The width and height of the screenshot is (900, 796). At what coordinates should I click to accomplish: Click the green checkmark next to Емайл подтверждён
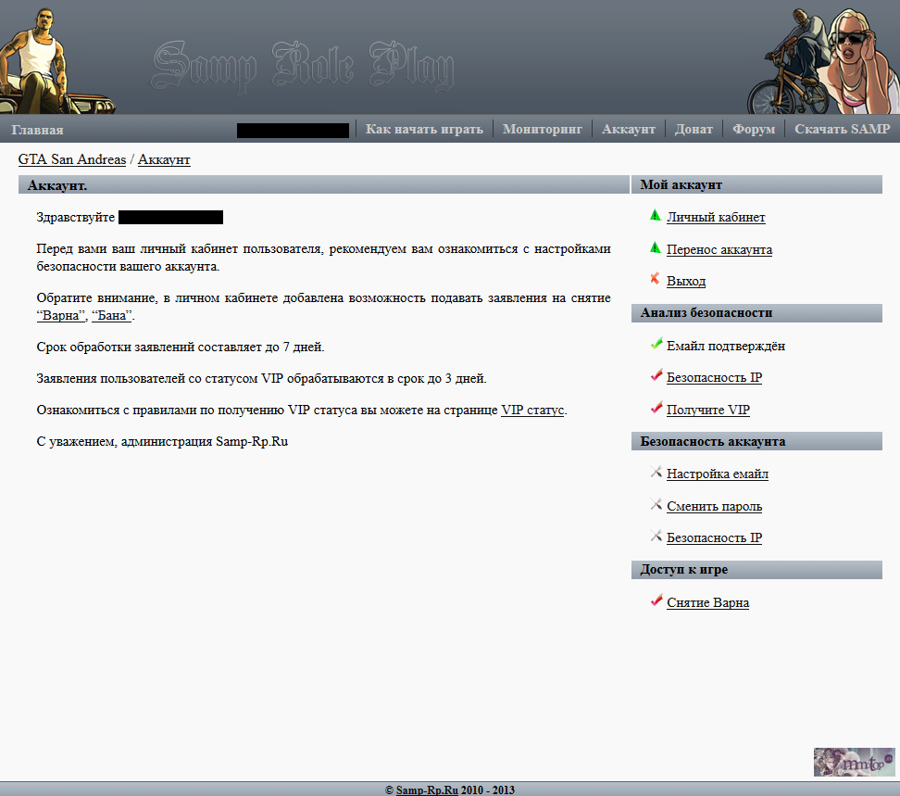pyautogui.click(x=656, y=345)
